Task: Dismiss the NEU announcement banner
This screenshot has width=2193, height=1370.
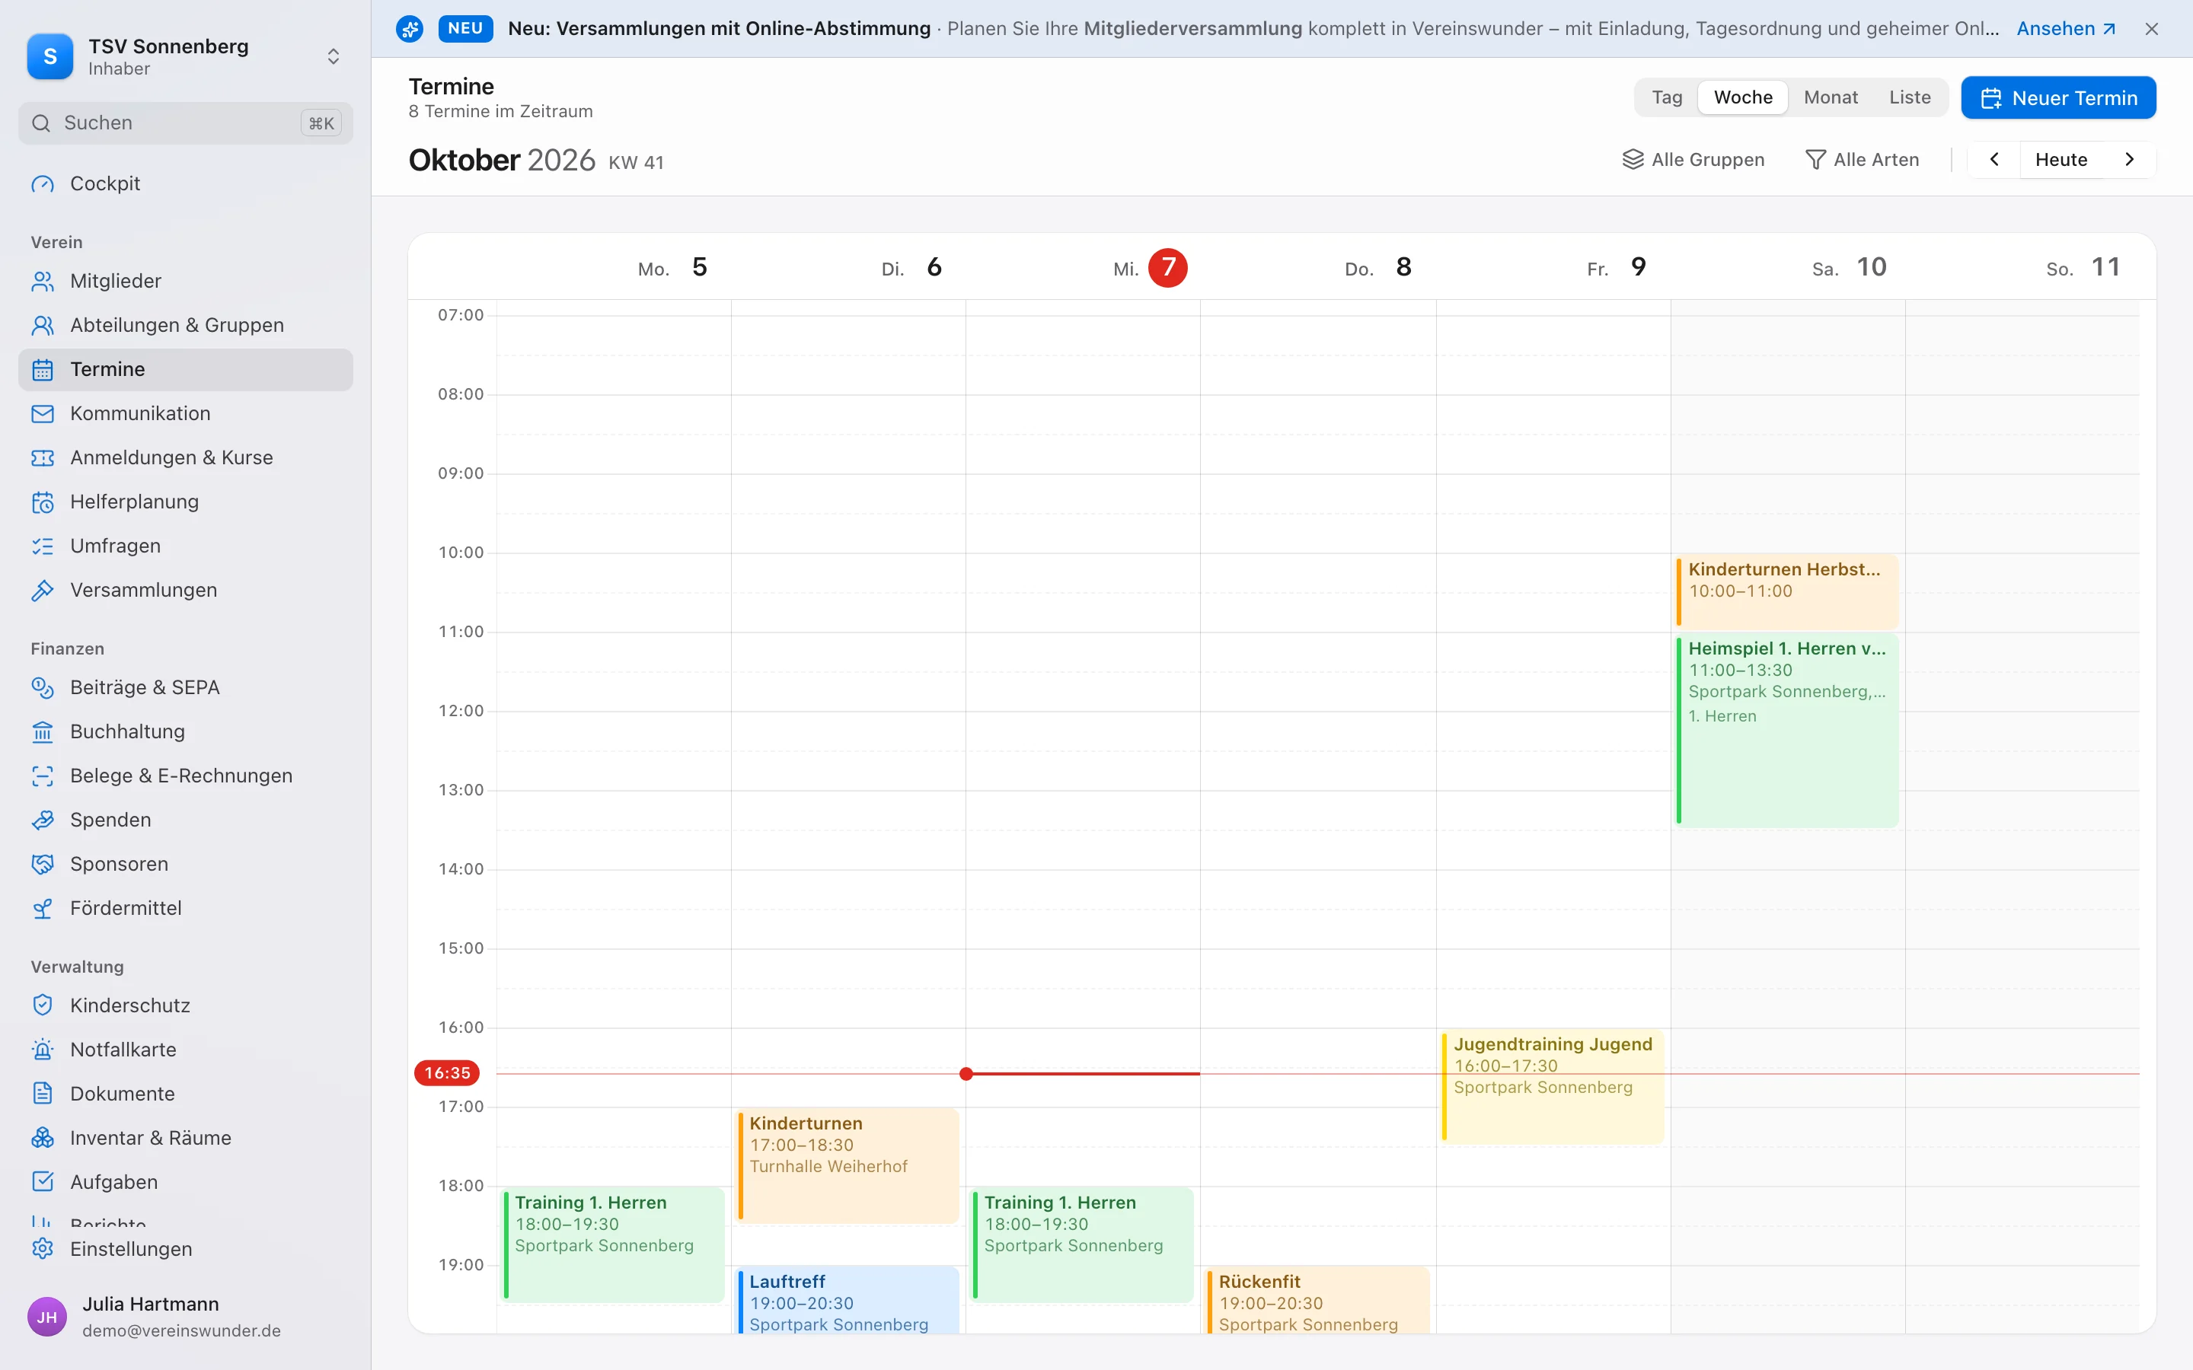Action: 2152,29
